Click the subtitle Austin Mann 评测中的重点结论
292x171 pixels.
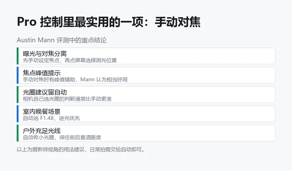click(62, 40)
